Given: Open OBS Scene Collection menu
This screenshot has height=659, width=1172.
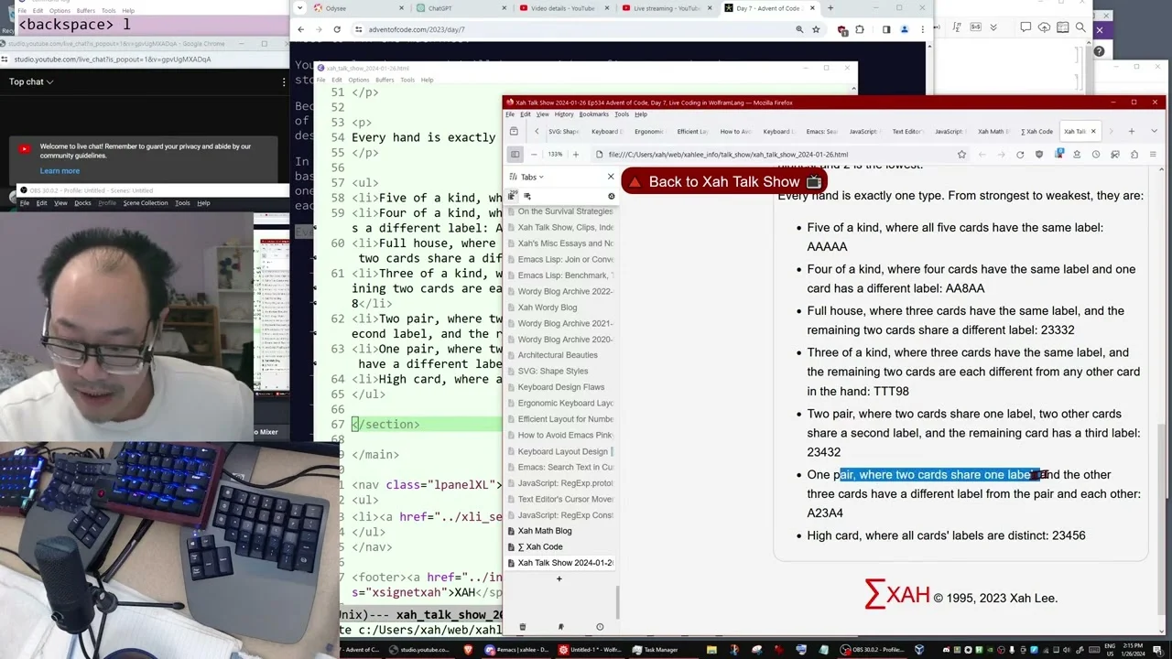Looking at the screenshot, I should pyautogui.click(x=146, y=203).
